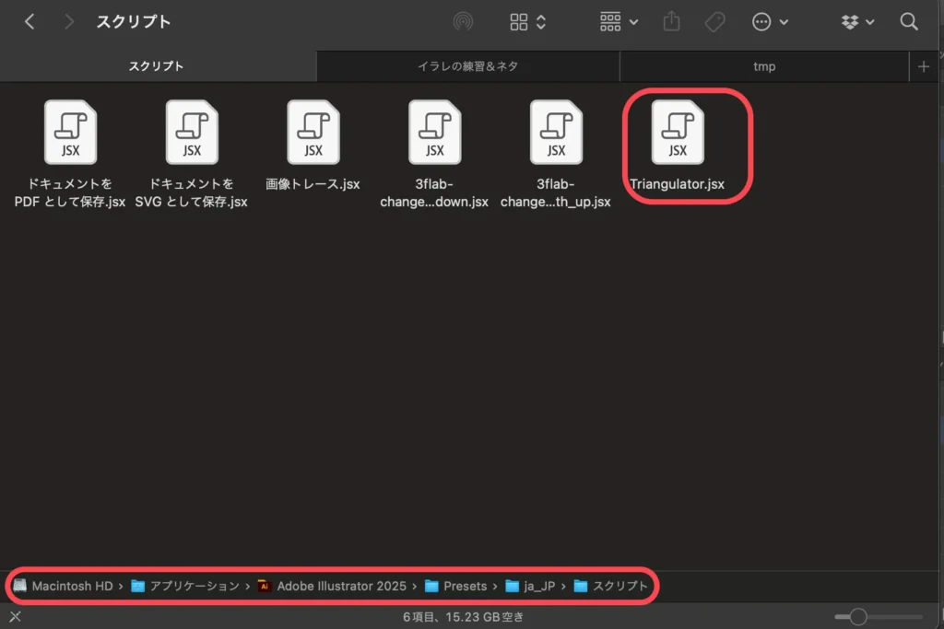The image size is (944, 629).
Task: Click the ja_JP folder icon in path bar
Action: pyautogui.click(x=513, y=586)
